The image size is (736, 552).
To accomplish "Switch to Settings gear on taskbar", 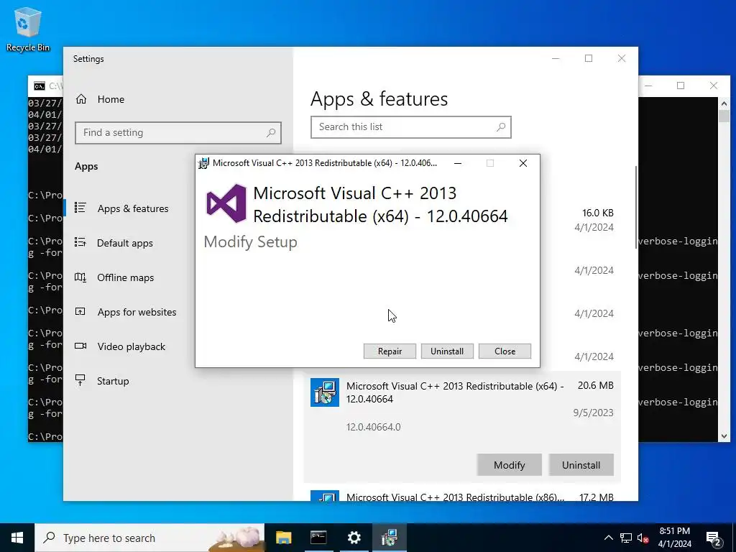I will tap(354, 538).
